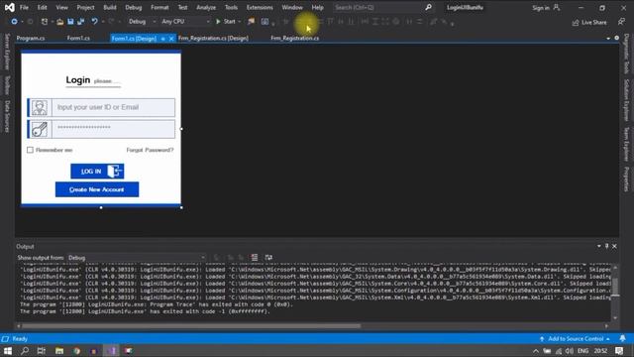The width and height of the screenshot is (634, 357).
Task: Expand the Navigate Backward history dropdown arrow
Action: [x=22, y=22]
